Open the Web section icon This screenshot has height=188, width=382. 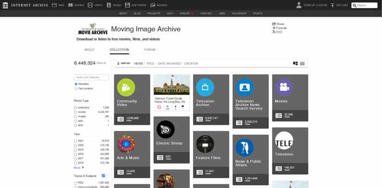pyautogui.click(x=54, y=5)
